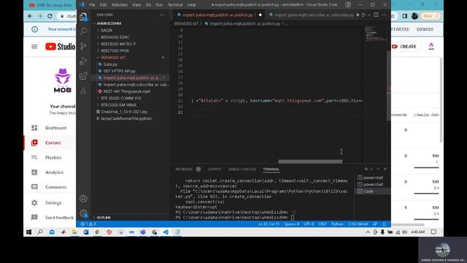Click the Windows Start button
467x263 pixels.
[29, 232]
